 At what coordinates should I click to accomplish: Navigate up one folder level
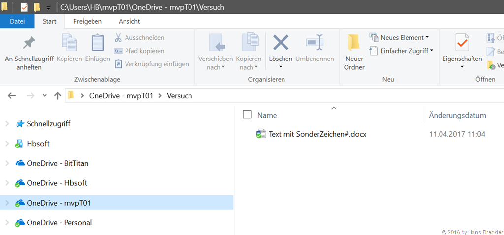coord(57,96)
